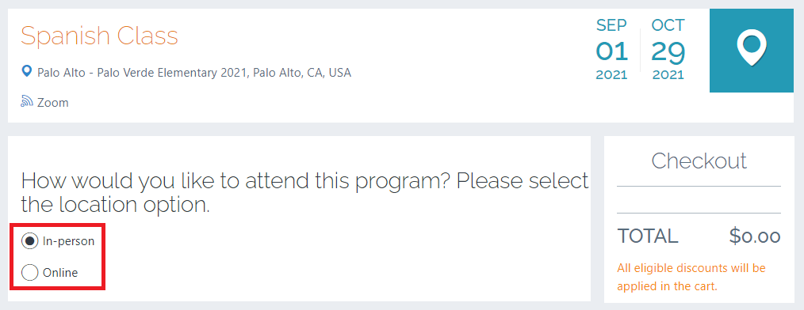Image resolution: width=804 pixels, height=310 pixels.
Task: Click the start day number 01
Action: [611, 51]
